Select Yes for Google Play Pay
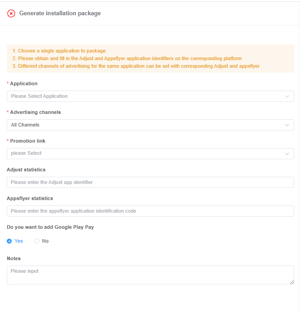The width and height of the screenshot is (300, 314). [9, 241]
